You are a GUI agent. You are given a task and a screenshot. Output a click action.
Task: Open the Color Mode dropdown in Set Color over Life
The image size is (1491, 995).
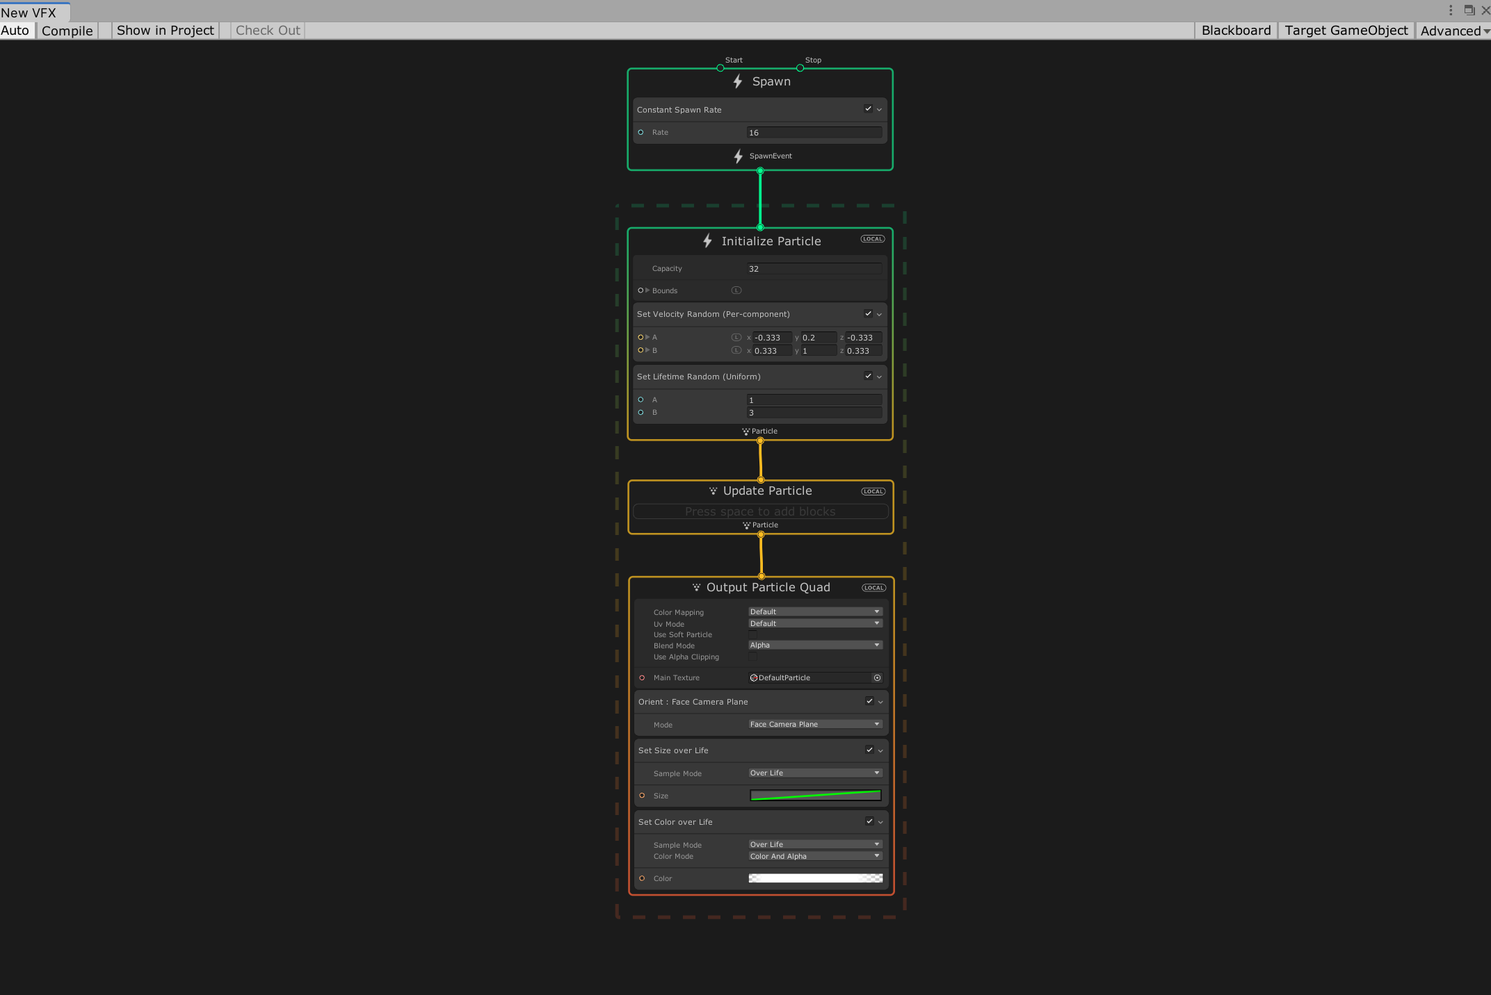(x=813, y=856)
